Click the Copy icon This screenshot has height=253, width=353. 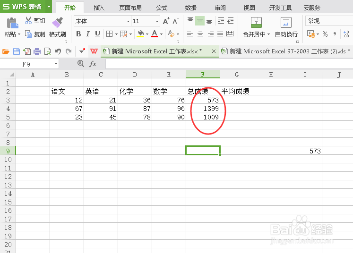click(x=28, y=34)
